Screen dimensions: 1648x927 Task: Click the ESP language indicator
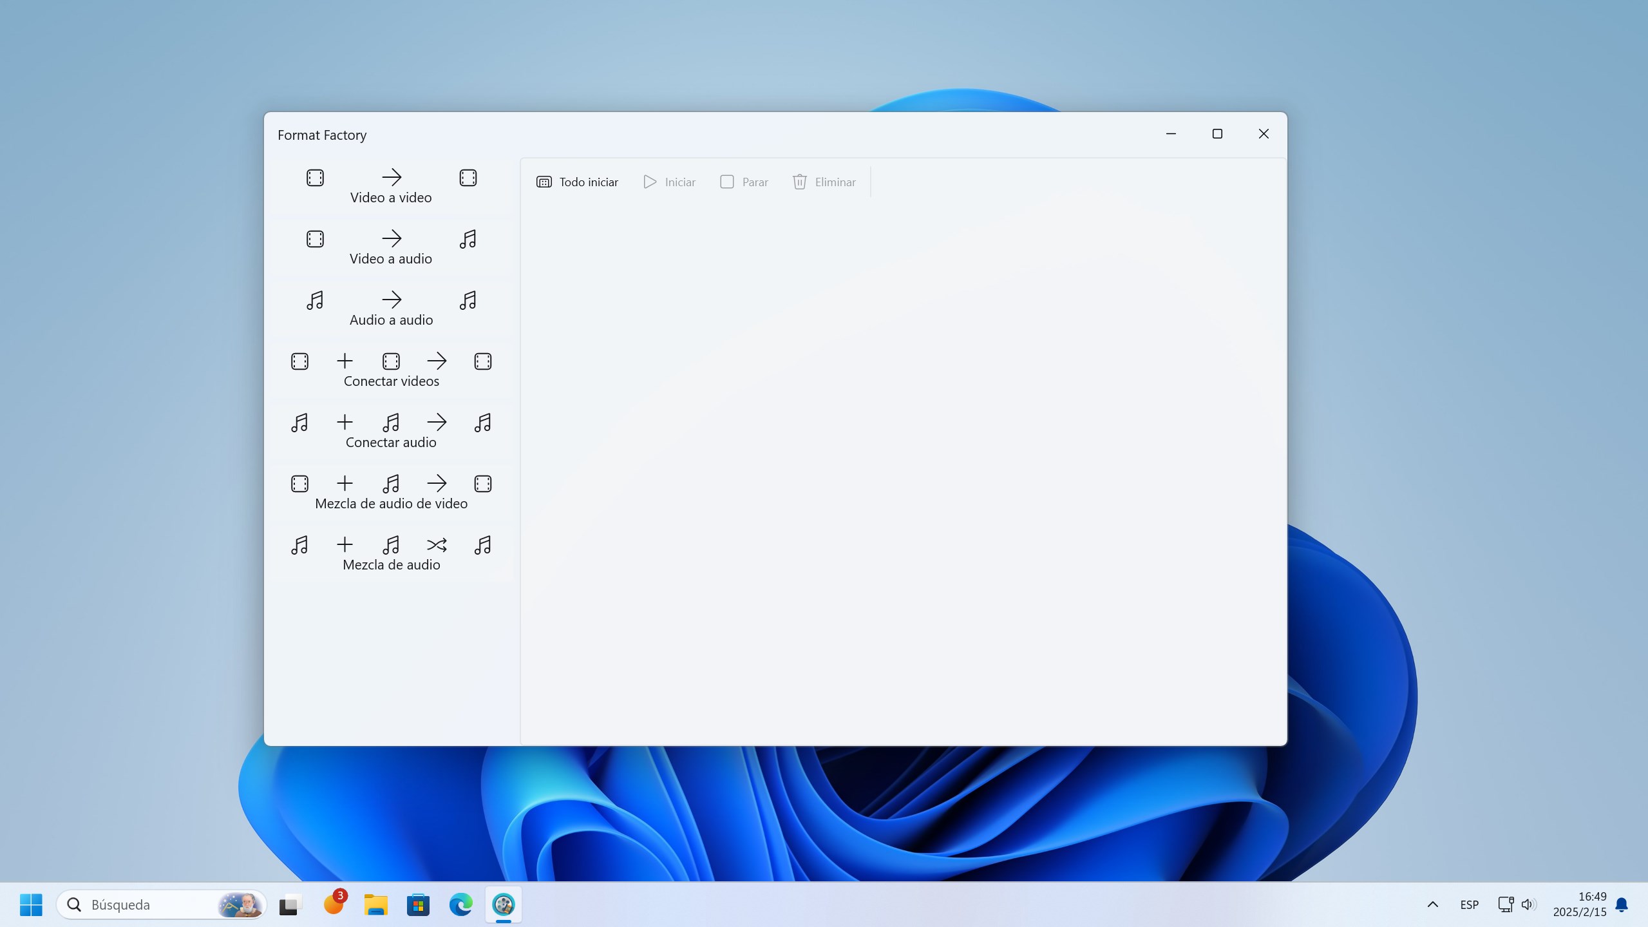1469,904
